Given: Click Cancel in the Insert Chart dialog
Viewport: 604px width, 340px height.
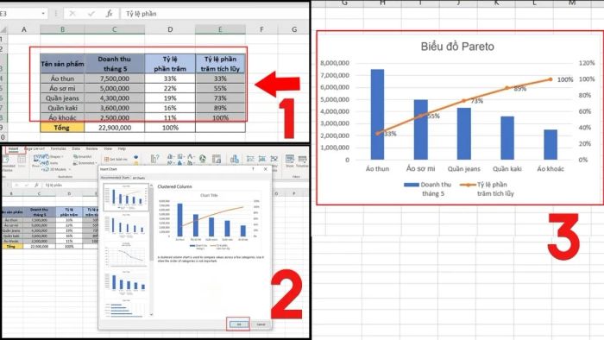Looking at the screenshot, I should (x=261, y=324).
